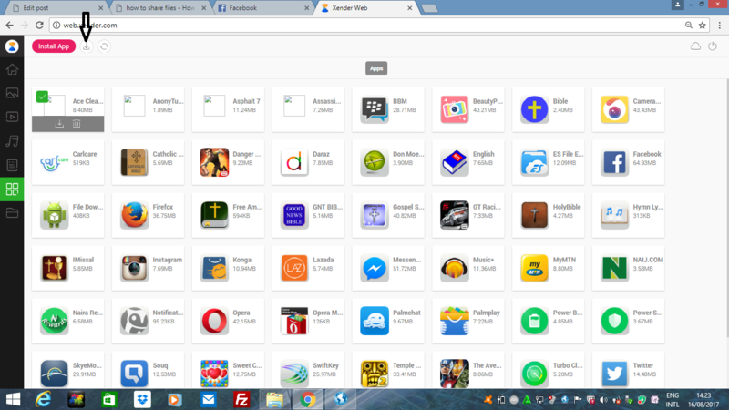The image size is (729, 410).
Task: Select the Danger Dash app icon
Action: pos(214,162)
